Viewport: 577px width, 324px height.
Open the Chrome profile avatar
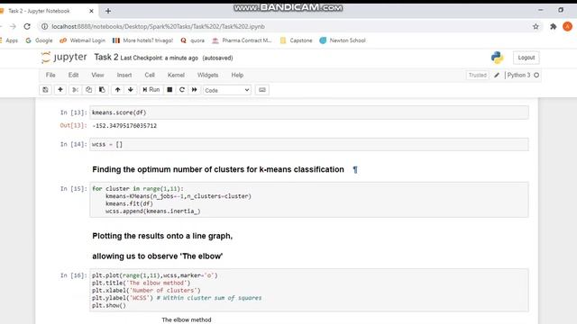[x=567, y=26]
